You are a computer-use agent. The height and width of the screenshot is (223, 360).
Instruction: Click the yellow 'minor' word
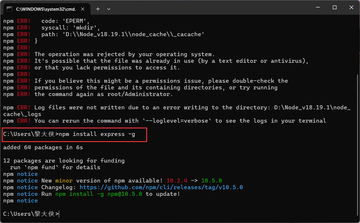pyautogui.click(x=64, y=181)
